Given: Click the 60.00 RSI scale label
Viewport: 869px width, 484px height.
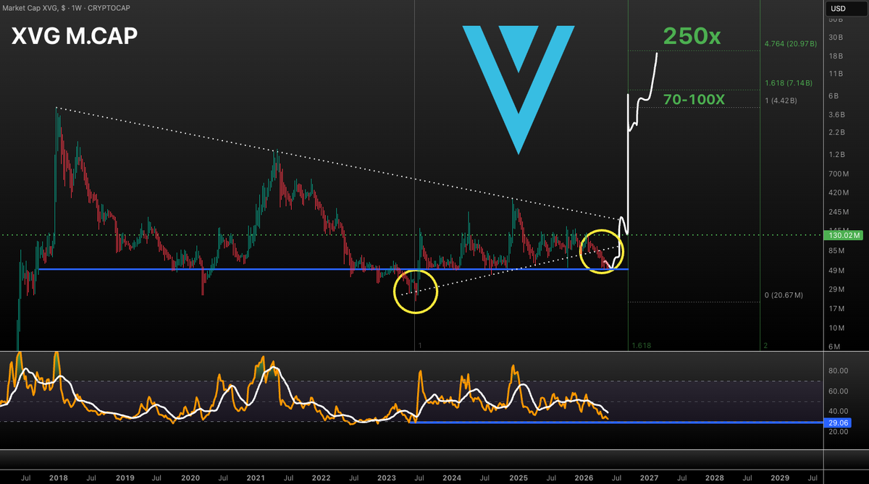Looking at the screenshot, I should (x=839, y=391).
